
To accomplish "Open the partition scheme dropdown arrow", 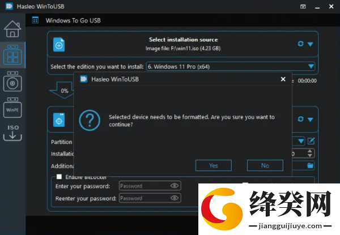I will pos(301,141).
